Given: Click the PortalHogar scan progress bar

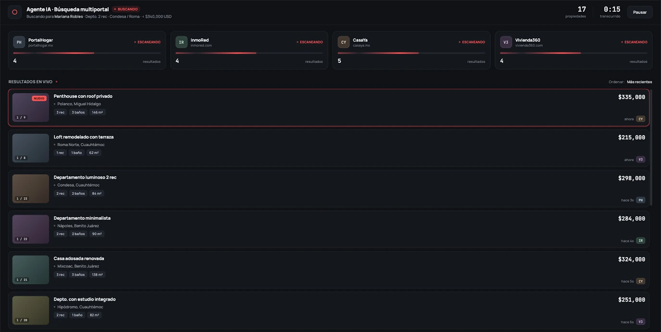Looking at the screenshot, I should click(87, 53).
